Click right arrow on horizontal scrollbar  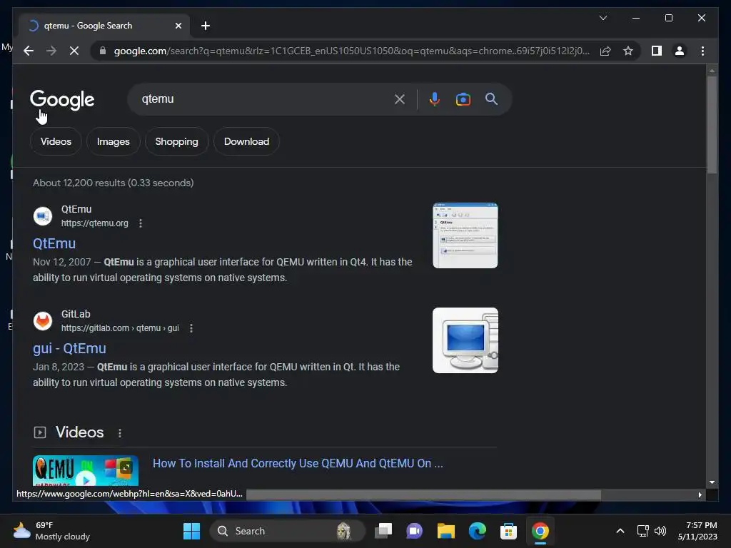(700, 494)
